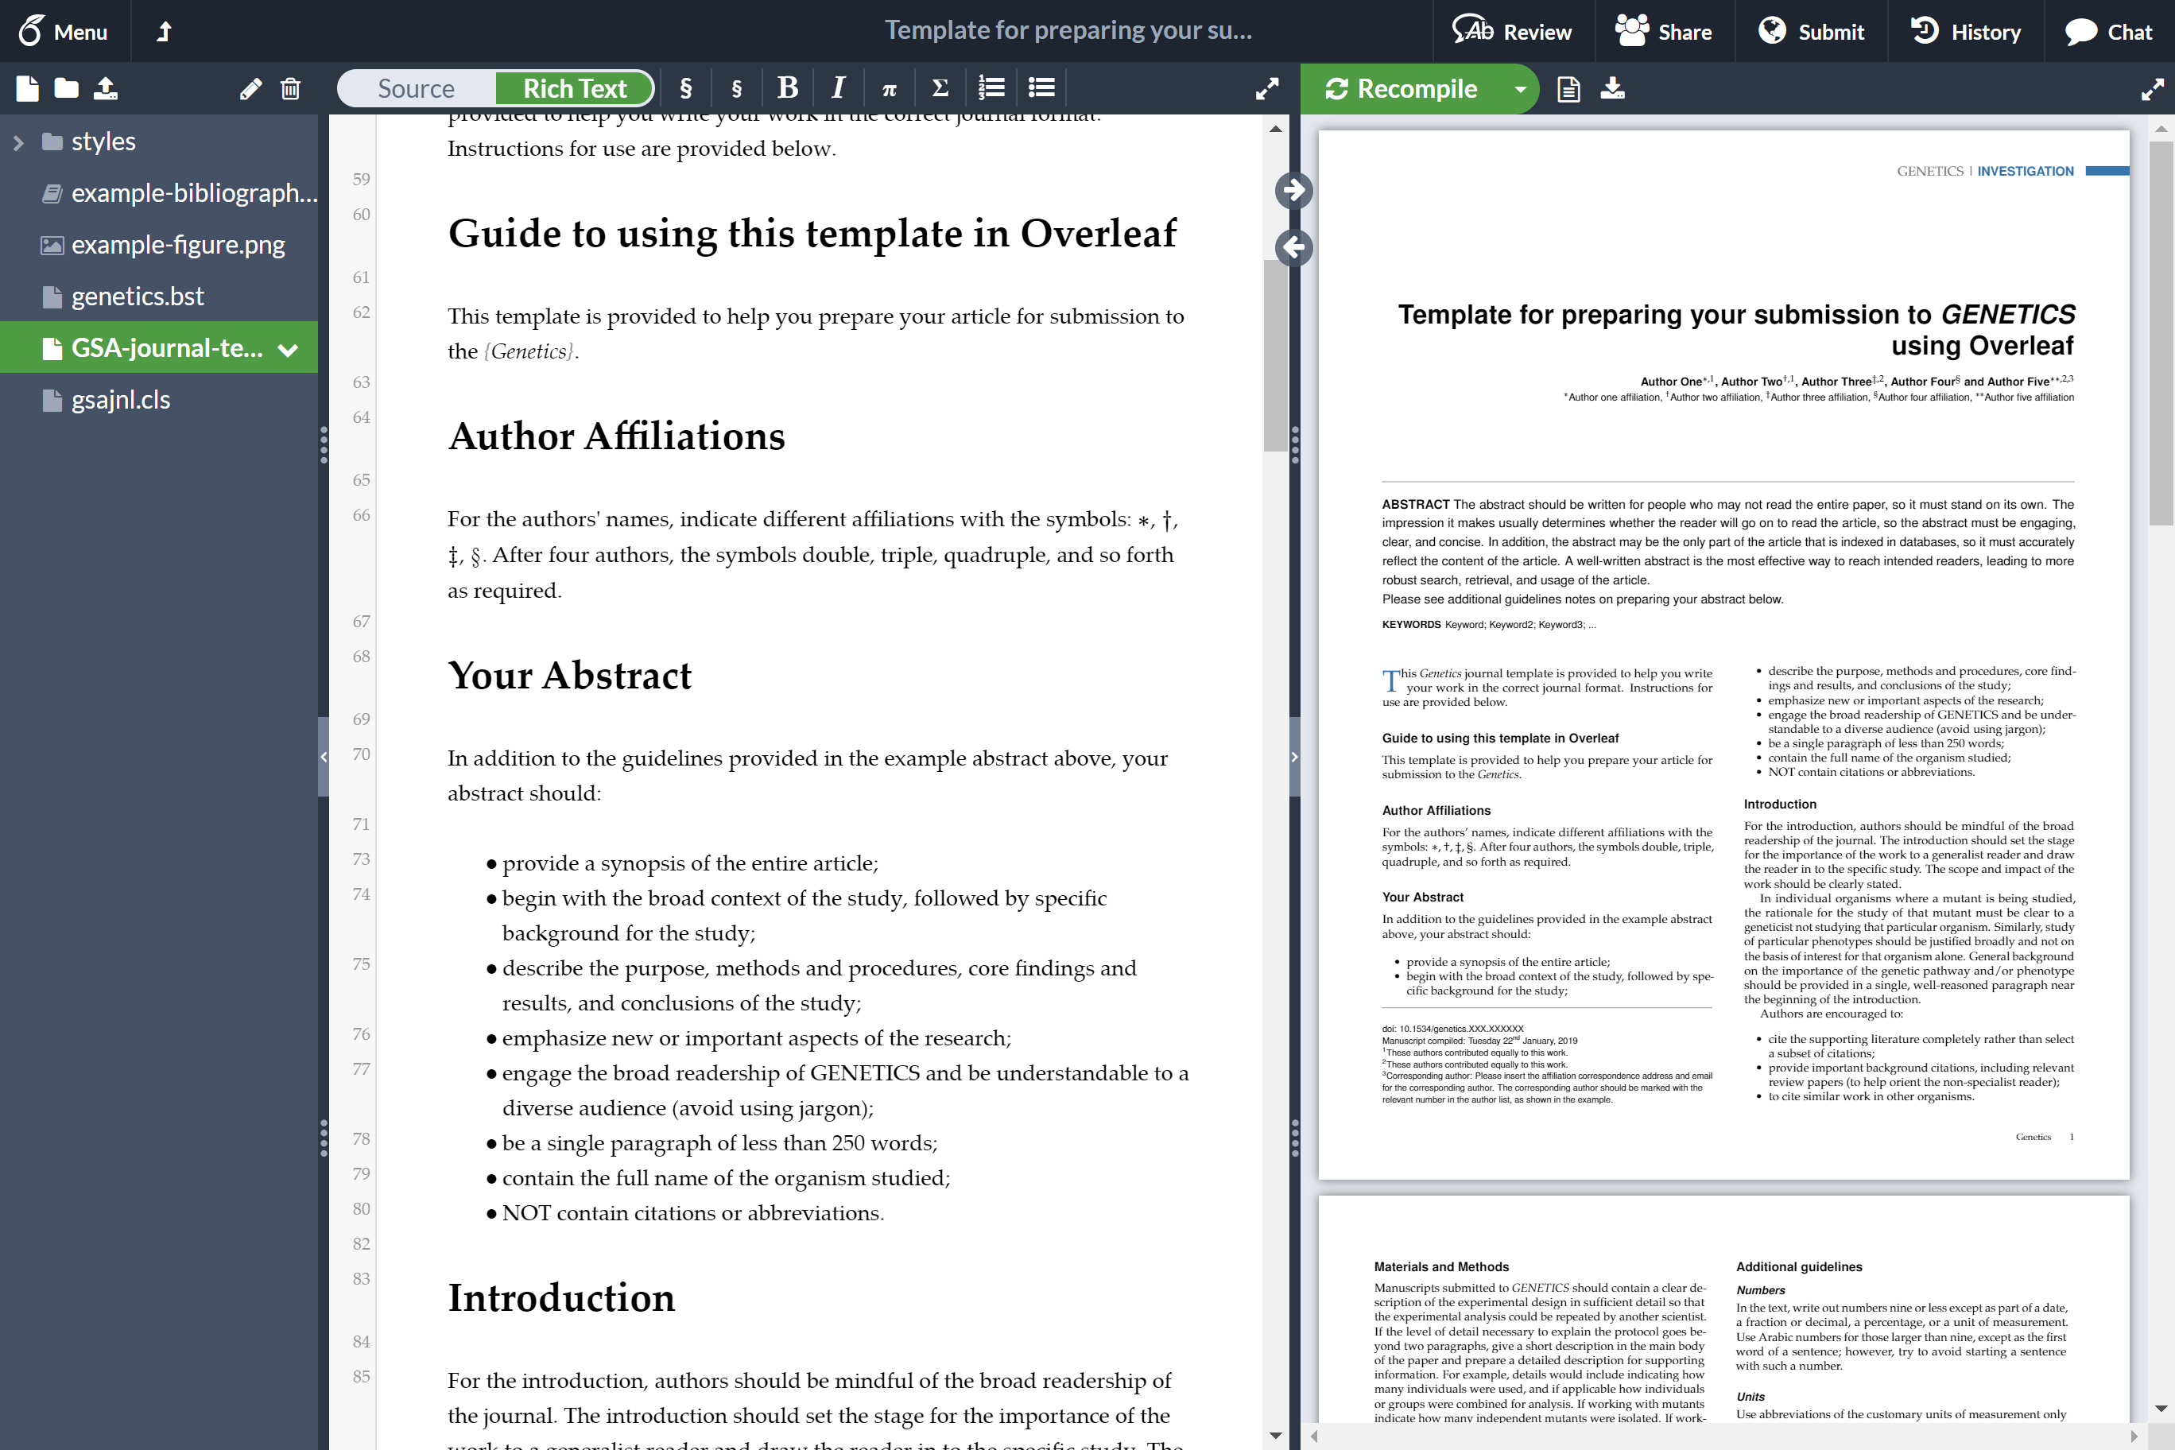
Task: Click the Recompile button
Action: (x=1401, y=89)
